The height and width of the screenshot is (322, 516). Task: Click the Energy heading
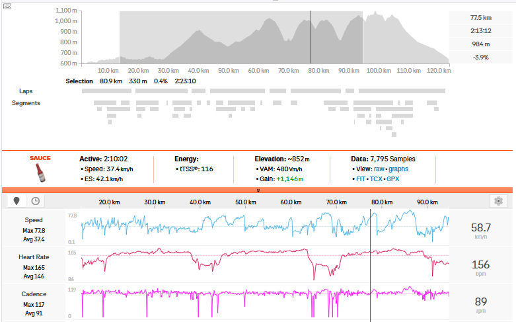click(x=186, y=159)
